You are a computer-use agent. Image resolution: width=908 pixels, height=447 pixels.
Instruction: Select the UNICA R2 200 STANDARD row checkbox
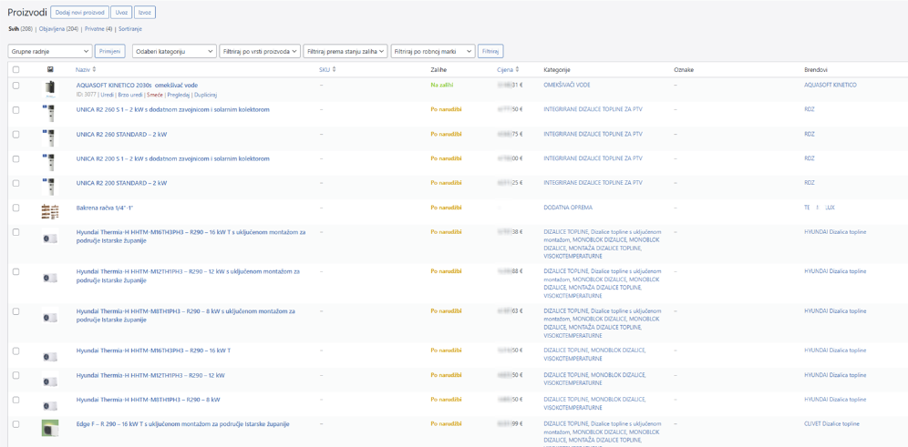pos(15,183)
